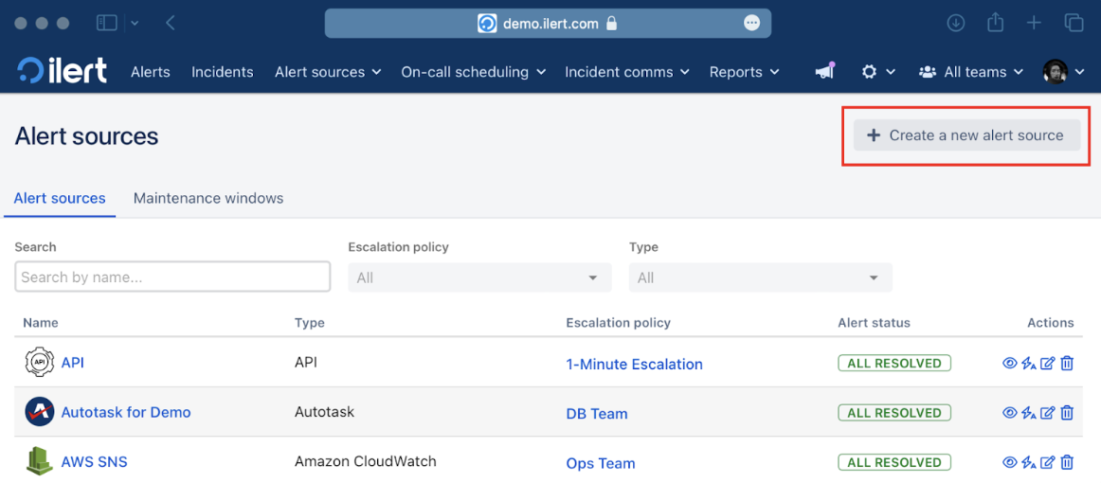
Task: Click the AWS SNS logo icon
Action: 40,461
